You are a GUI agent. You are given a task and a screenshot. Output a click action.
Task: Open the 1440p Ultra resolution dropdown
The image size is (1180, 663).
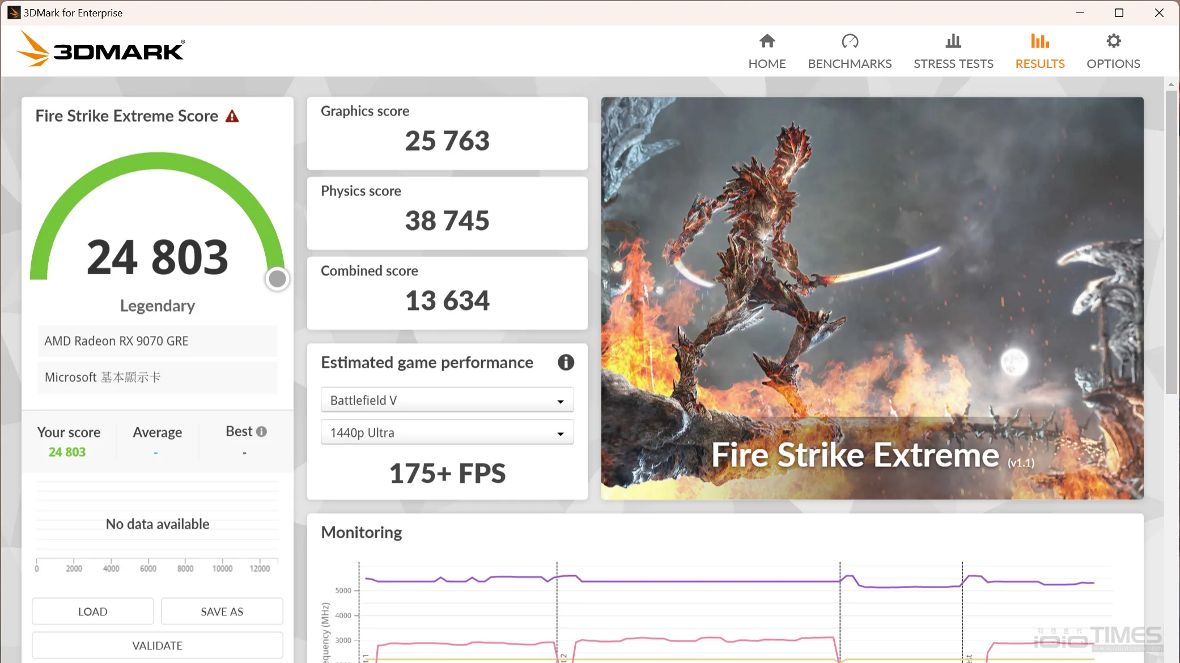[x=447, y=432]
